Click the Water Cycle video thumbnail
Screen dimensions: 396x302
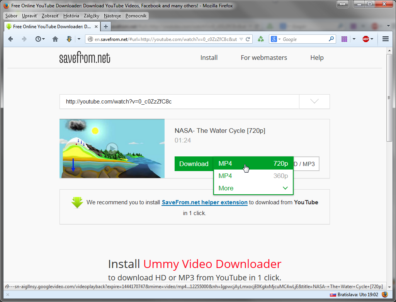click(112, 149)
